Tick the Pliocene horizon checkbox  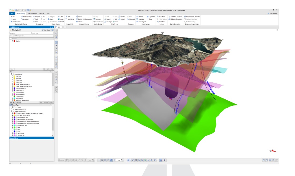13,76
